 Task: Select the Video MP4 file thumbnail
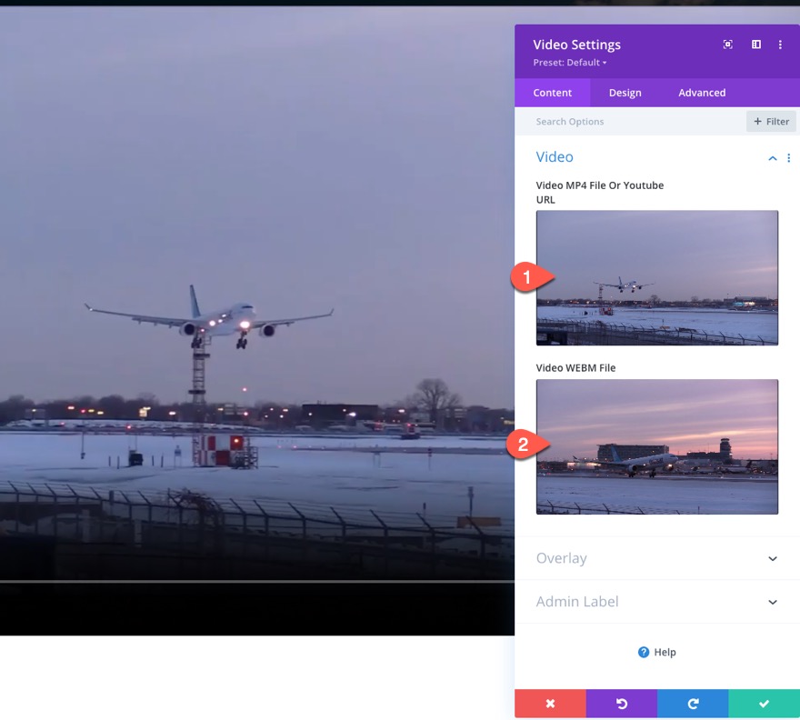(656, 277)
